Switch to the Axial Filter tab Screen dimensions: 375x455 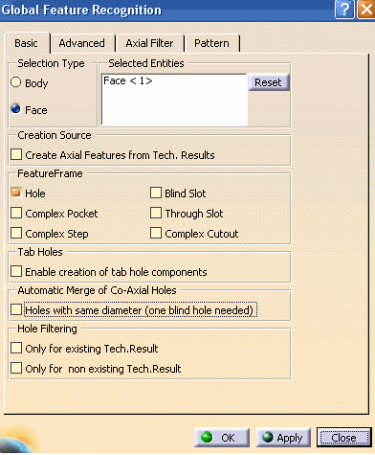click(149, 43)
